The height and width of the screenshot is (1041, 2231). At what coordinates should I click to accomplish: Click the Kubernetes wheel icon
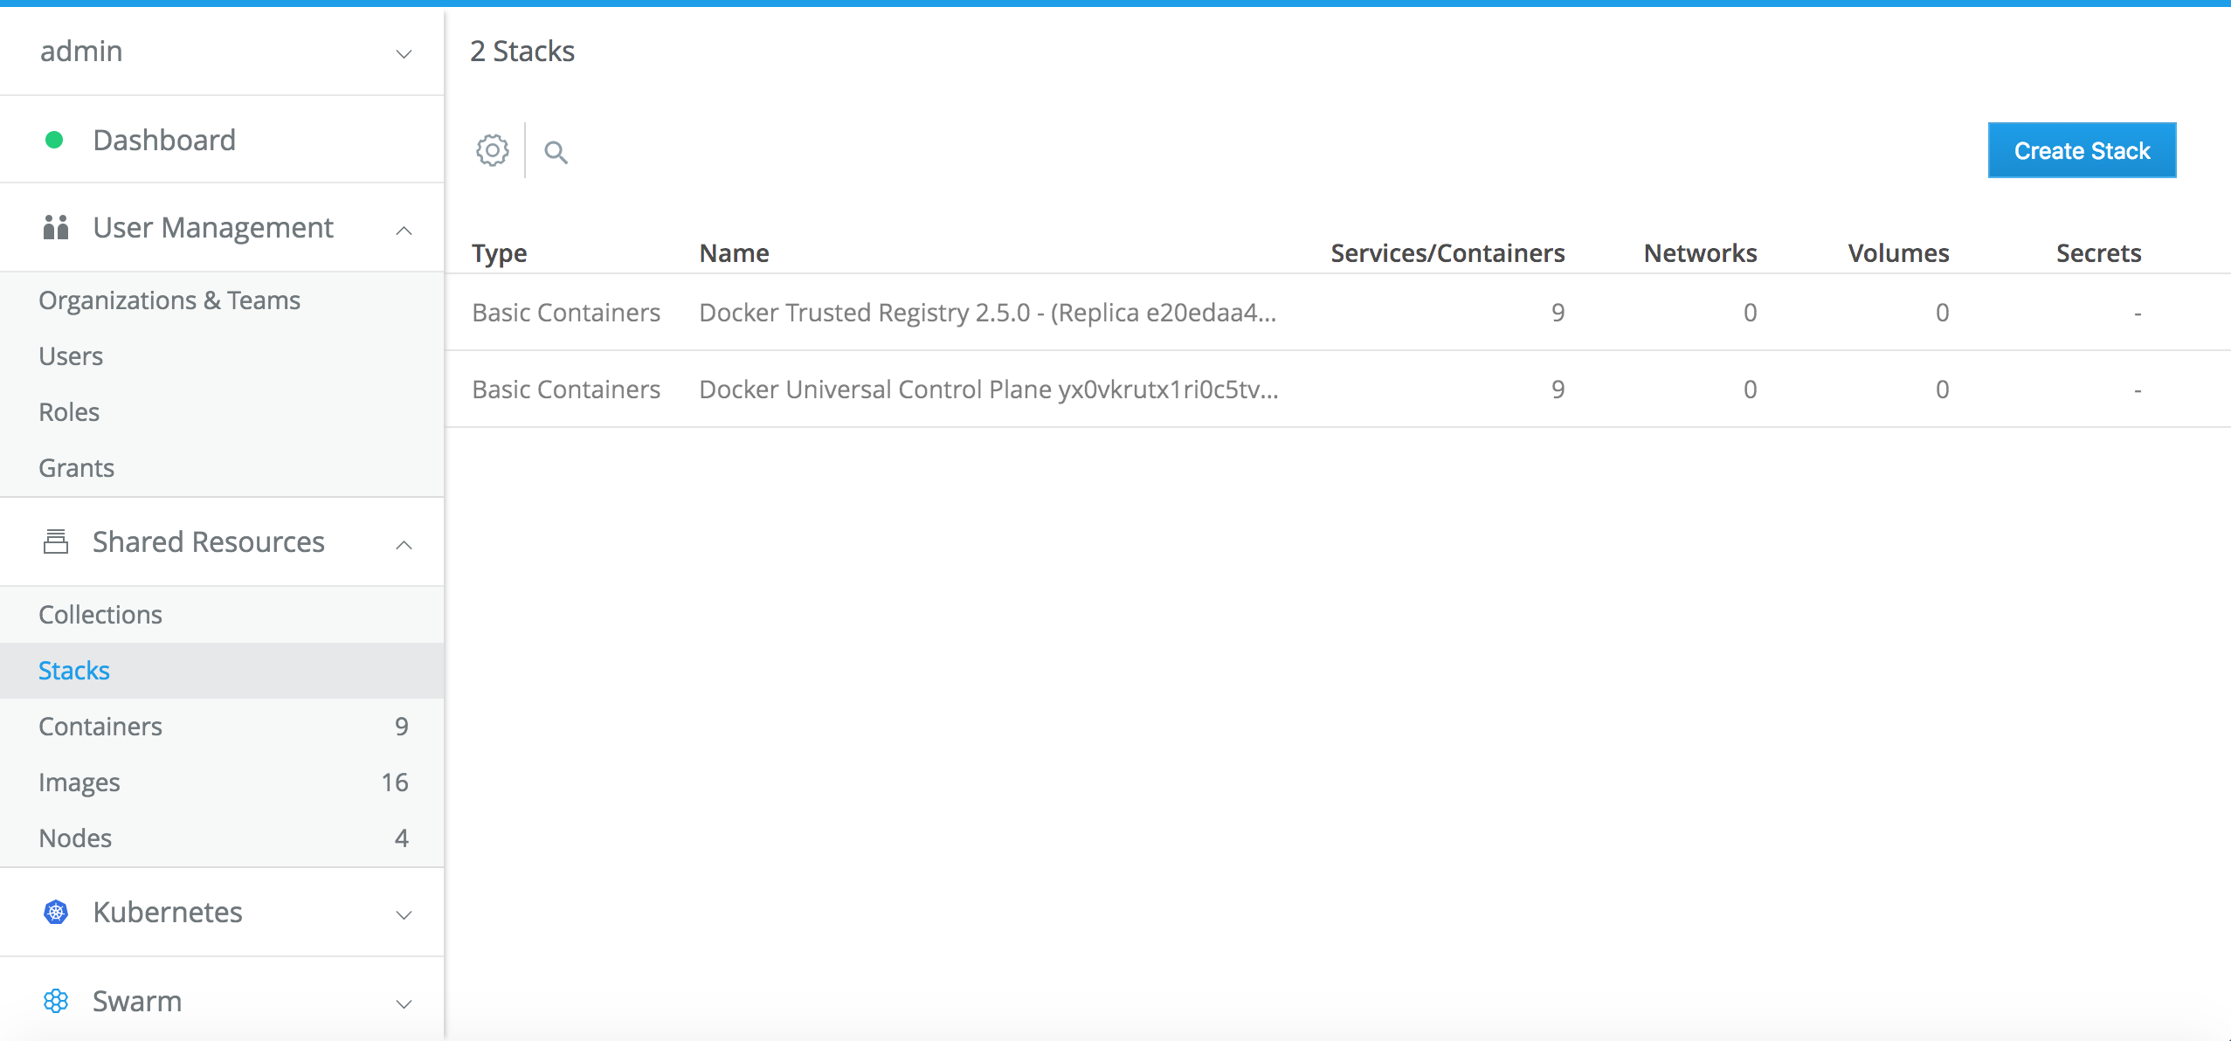(56, 912)
